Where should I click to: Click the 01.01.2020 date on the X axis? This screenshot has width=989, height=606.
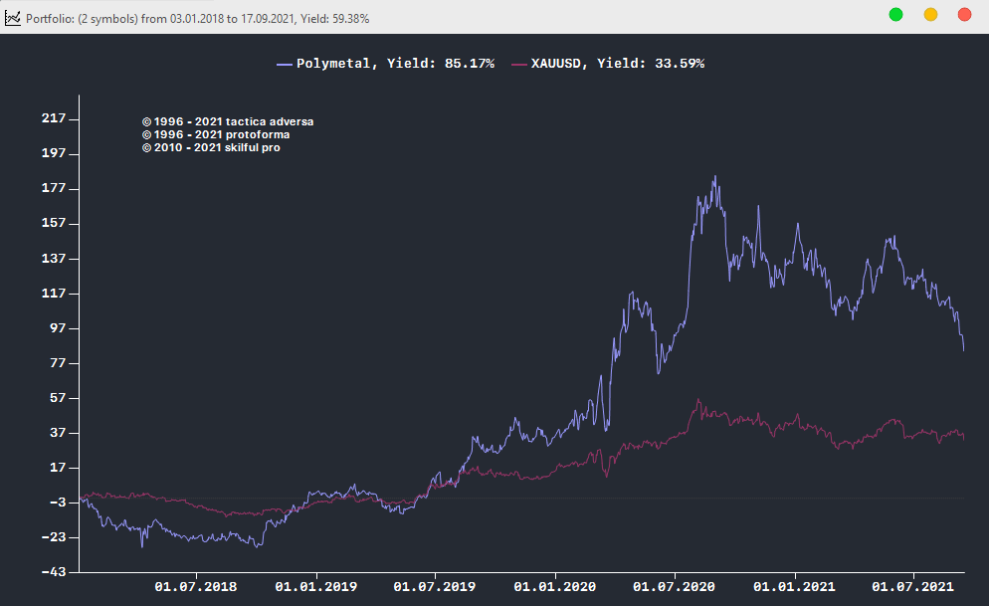[554, 587]
